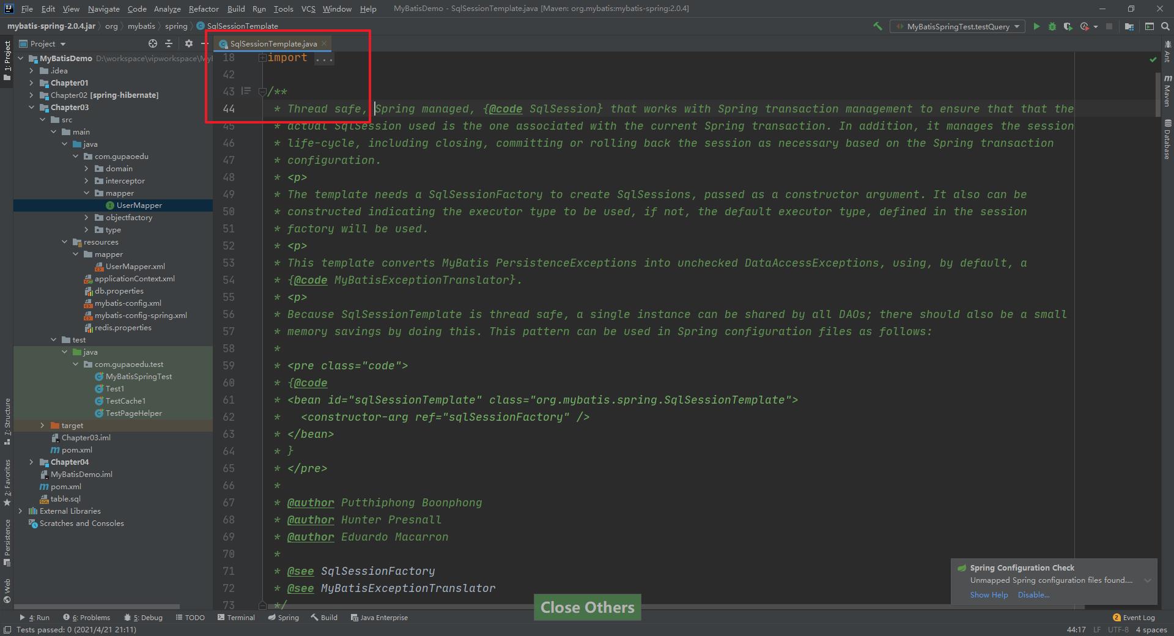Open Project panel gear settings
Image resolution: width=1174 pixels, height=636 pixels.
click(188, 43)
